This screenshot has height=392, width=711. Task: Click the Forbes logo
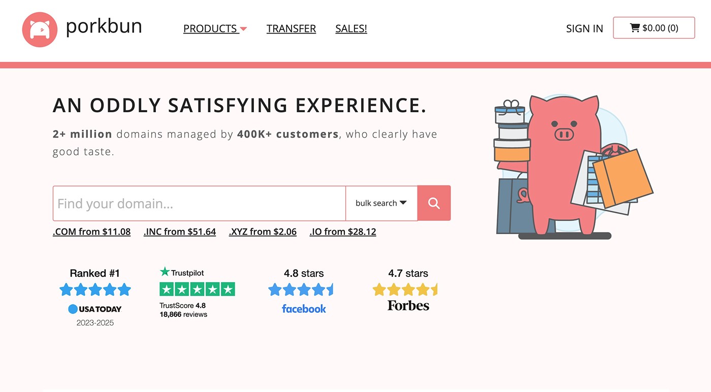pos(408,306)
